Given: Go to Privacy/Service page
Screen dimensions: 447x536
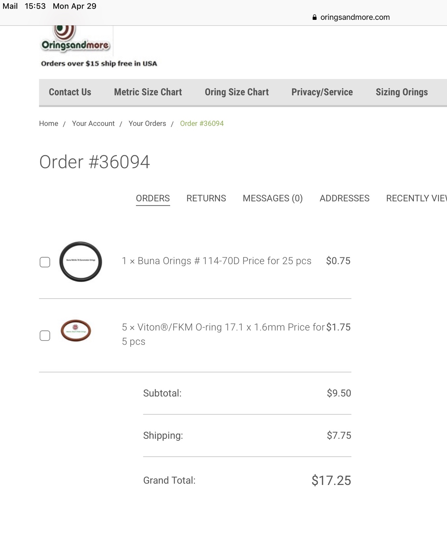Looking at the screenshot, I should coord(322,92).
